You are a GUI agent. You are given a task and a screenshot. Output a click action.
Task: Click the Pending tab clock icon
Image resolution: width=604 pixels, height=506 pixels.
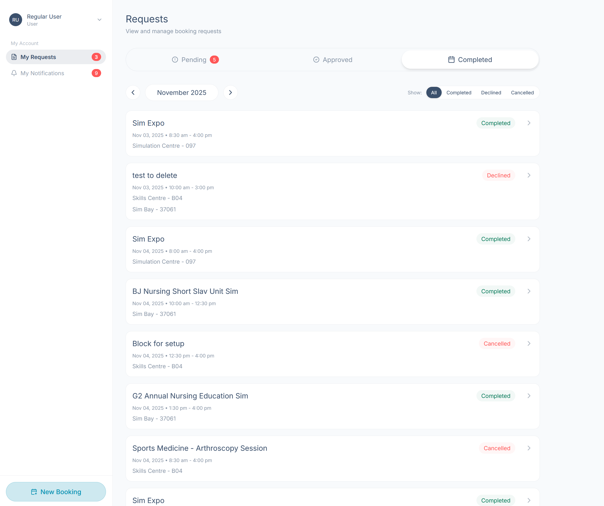[x=175, y=60]
